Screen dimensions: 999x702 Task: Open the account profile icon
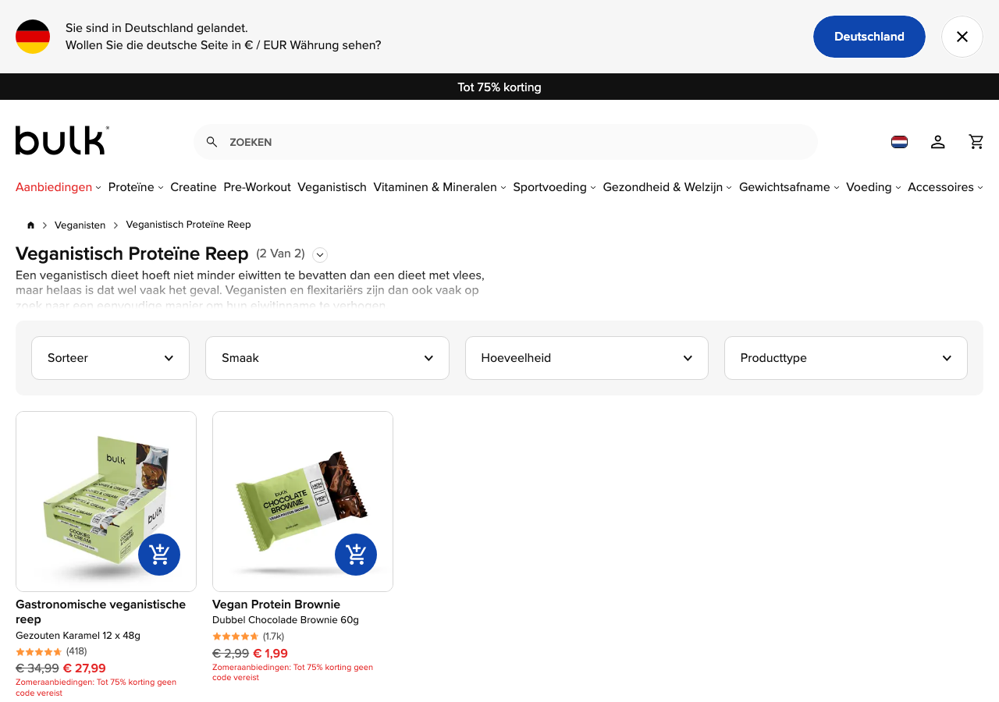[938, 142]
